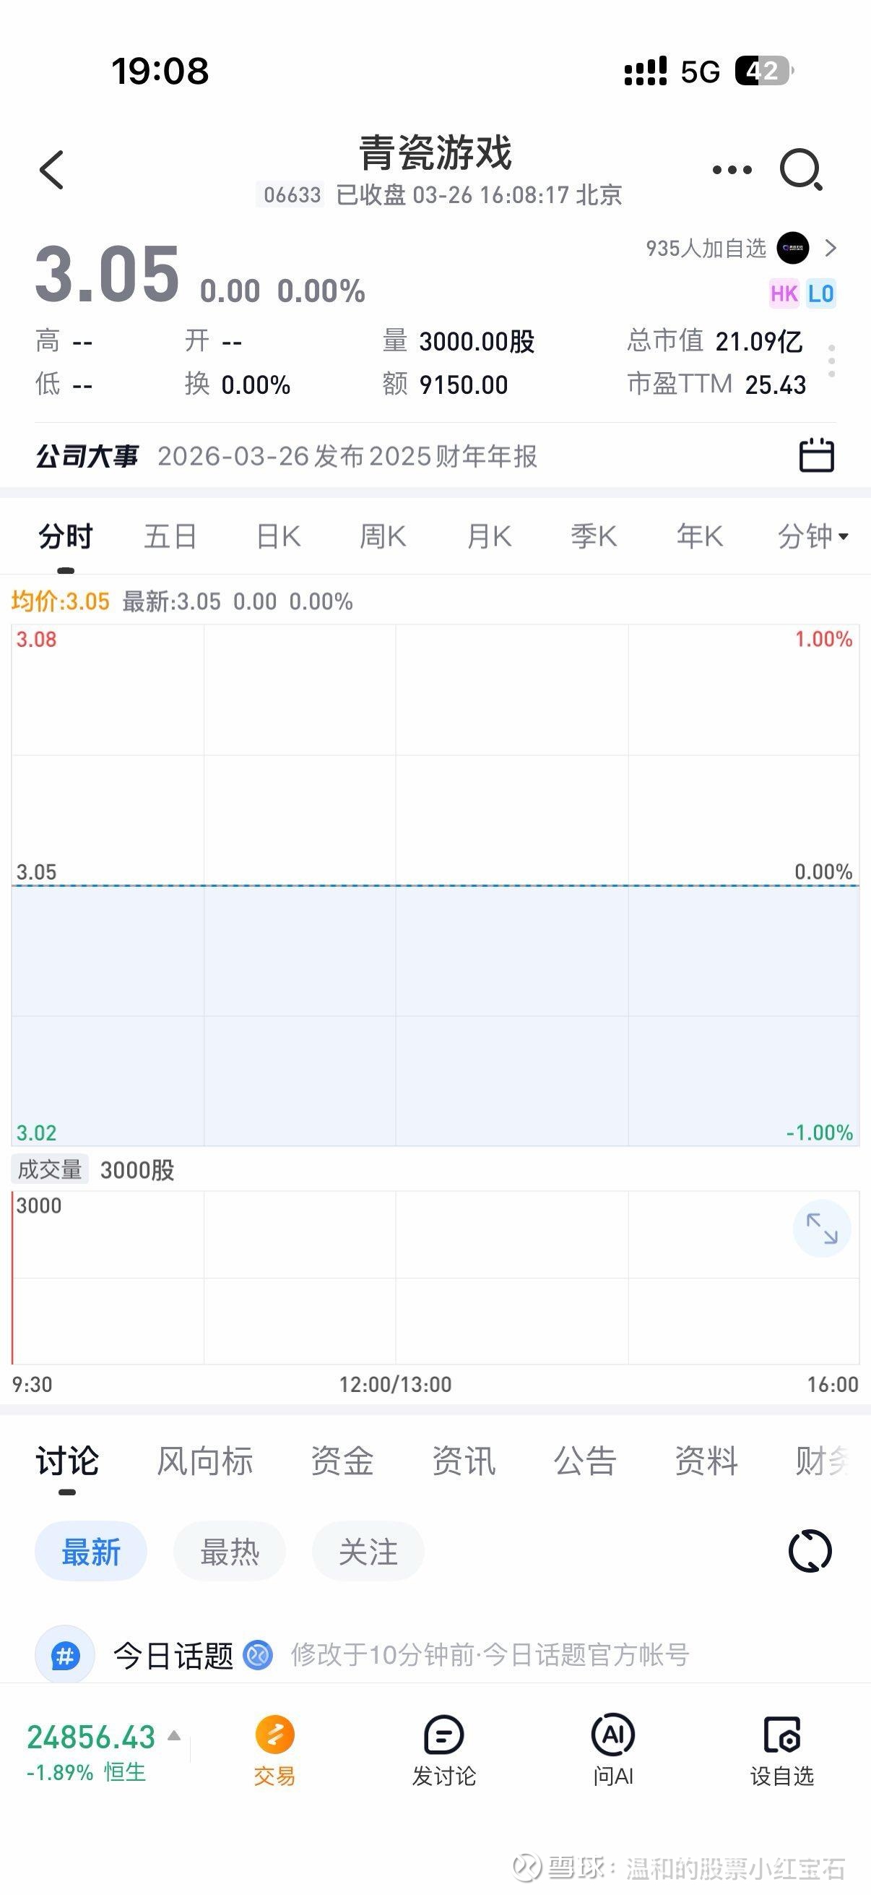
Task: Open the 资金 tab
Action: tap(342, 1460)
